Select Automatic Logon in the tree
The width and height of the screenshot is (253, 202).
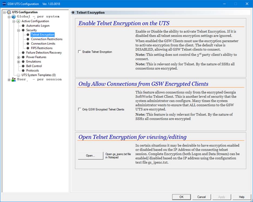[x=38, y=26]
